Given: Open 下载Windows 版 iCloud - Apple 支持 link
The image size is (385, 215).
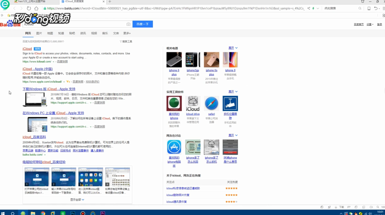Looking at the screenshot, I should click(49, 89).
